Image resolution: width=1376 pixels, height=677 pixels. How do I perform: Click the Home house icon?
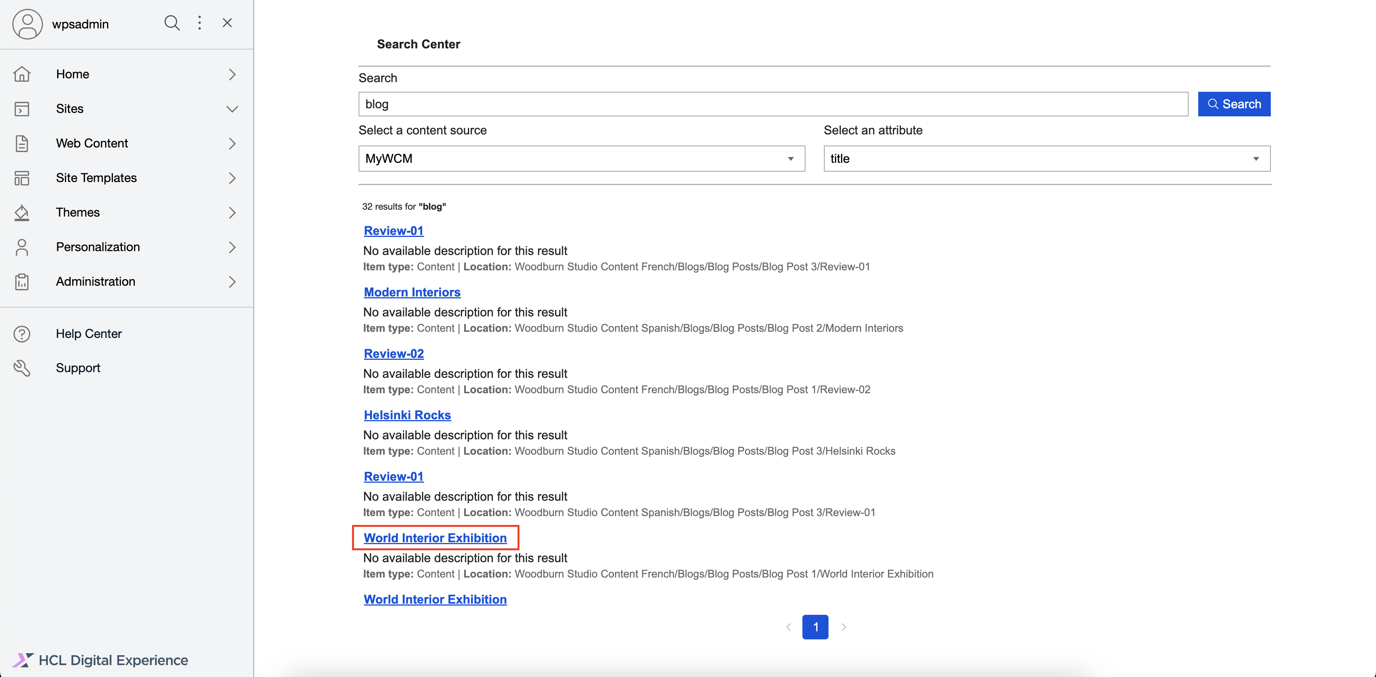click(22, 74)
